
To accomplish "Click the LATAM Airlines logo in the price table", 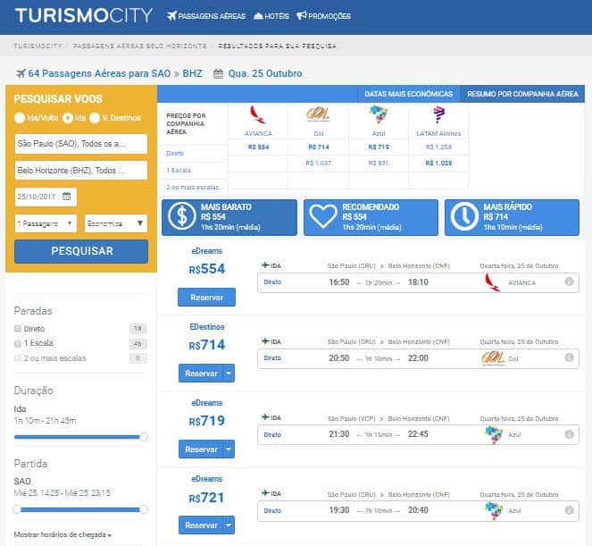I will pos(438,115).
